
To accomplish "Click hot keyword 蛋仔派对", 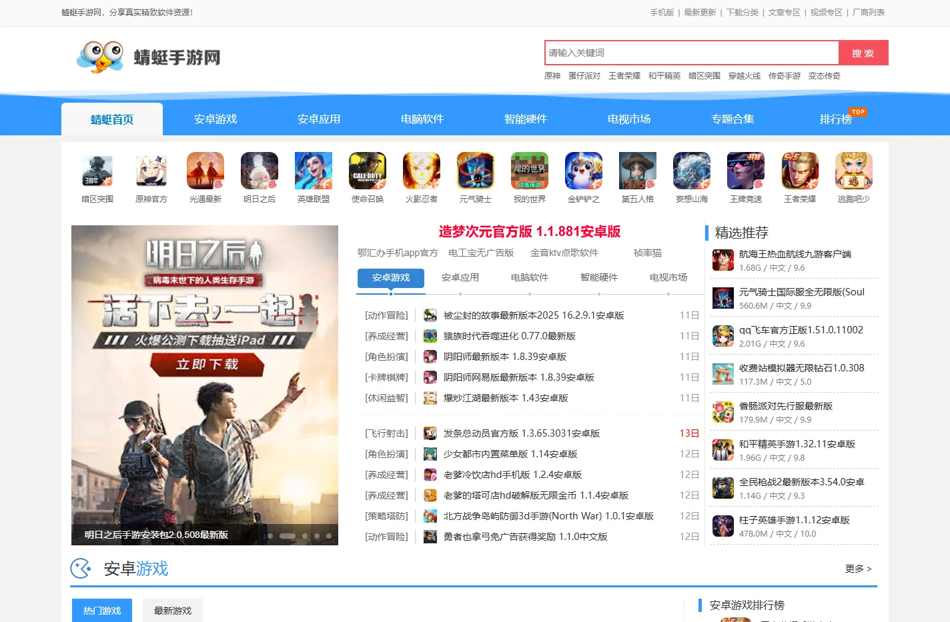I will pyautogui.click(x=584, y=76).
